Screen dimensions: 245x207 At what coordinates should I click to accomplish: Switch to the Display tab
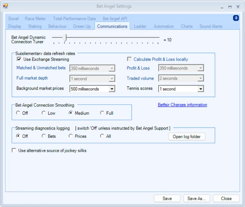(x=15, y=26)
